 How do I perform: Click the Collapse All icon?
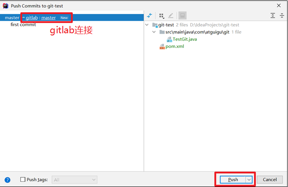282,16
